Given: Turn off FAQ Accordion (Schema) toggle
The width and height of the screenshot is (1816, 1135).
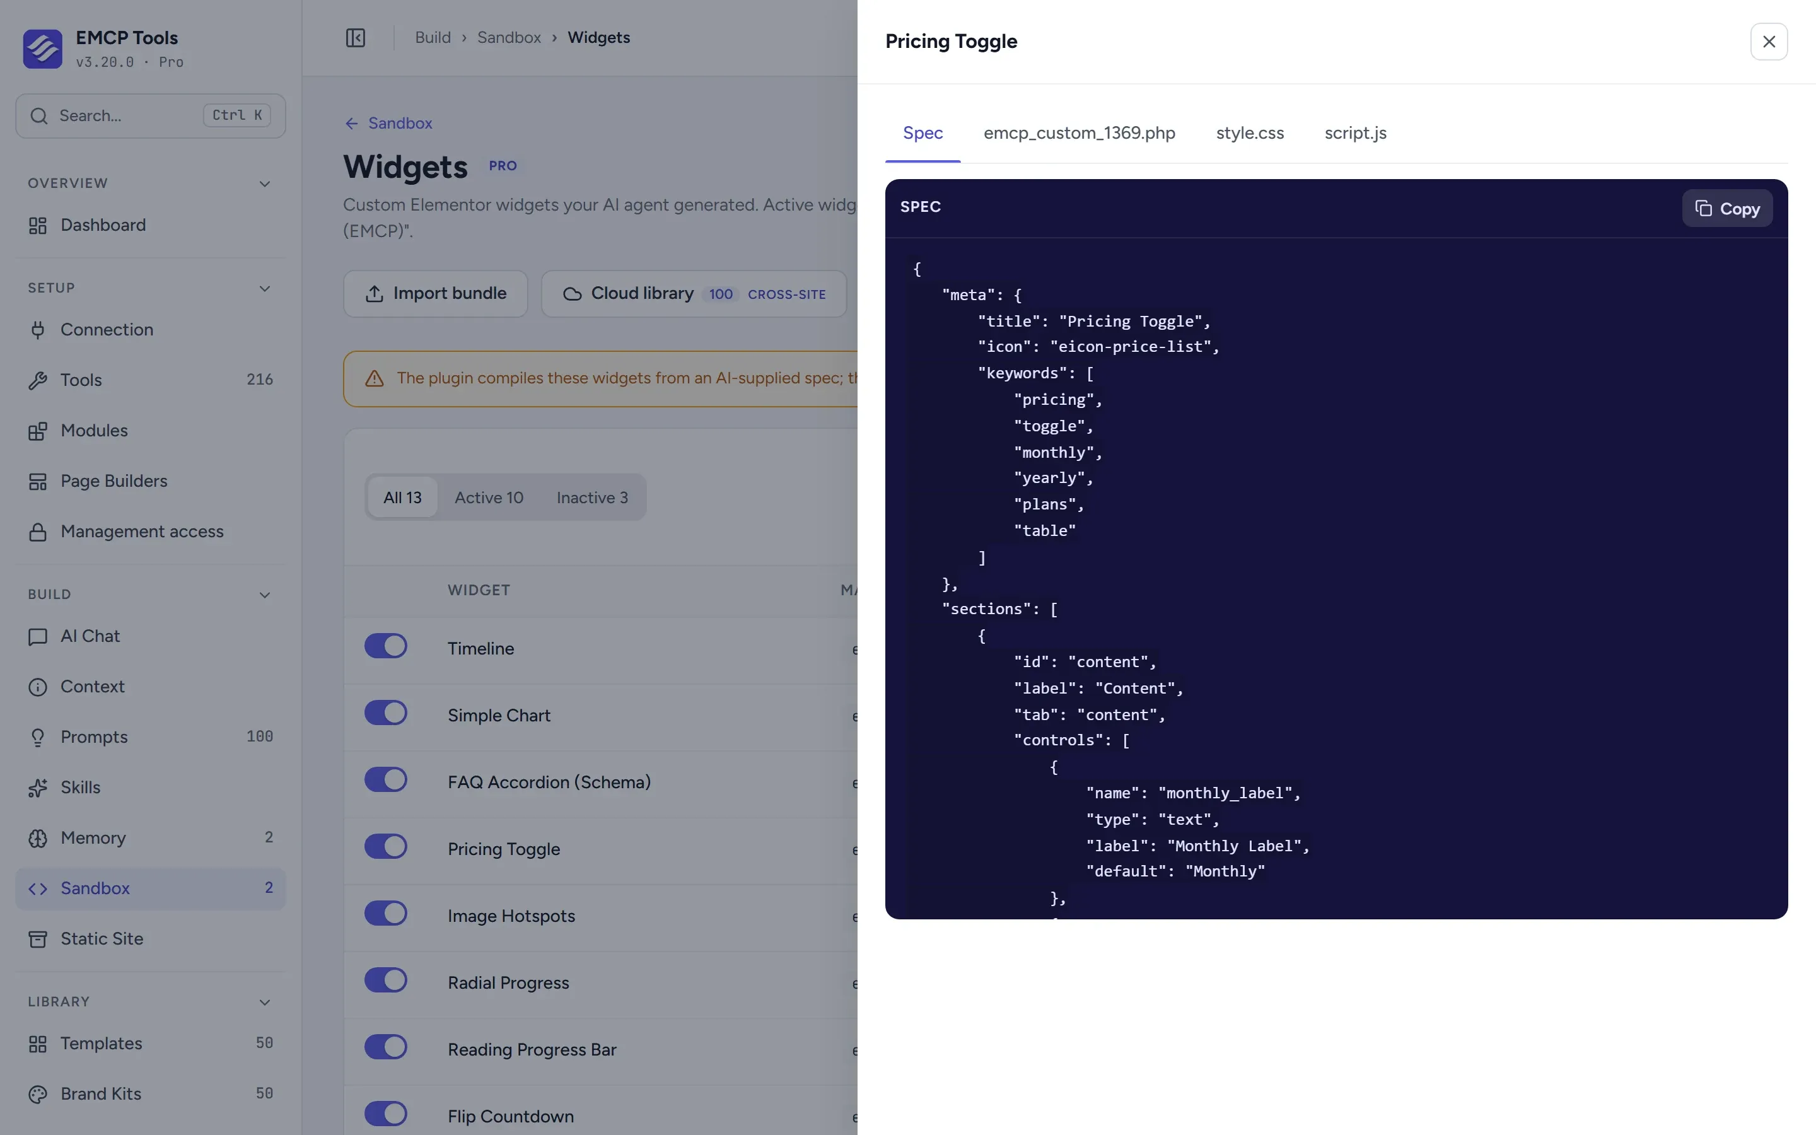Looking at the screenshot, I should coord(386,780).
